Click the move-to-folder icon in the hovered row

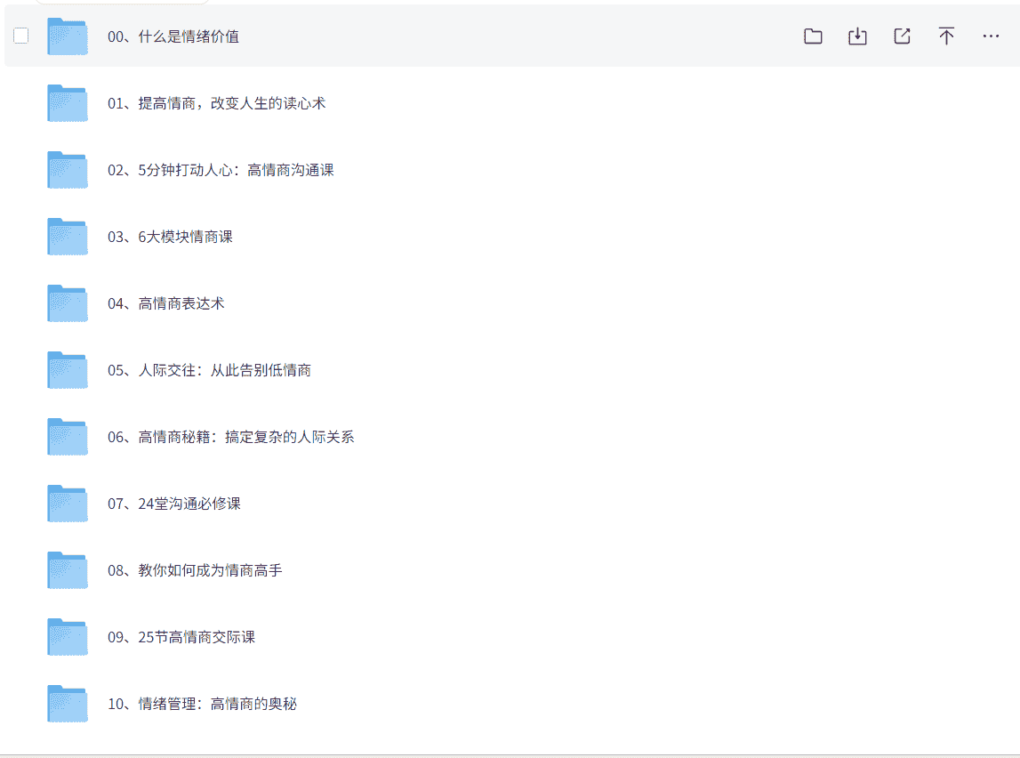point(813,36)
